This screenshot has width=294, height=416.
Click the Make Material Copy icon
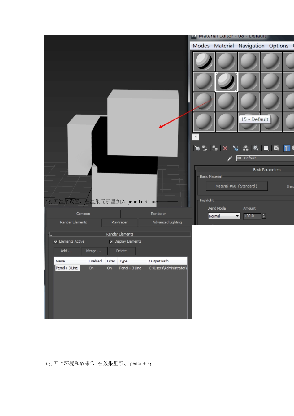(236, 148)
